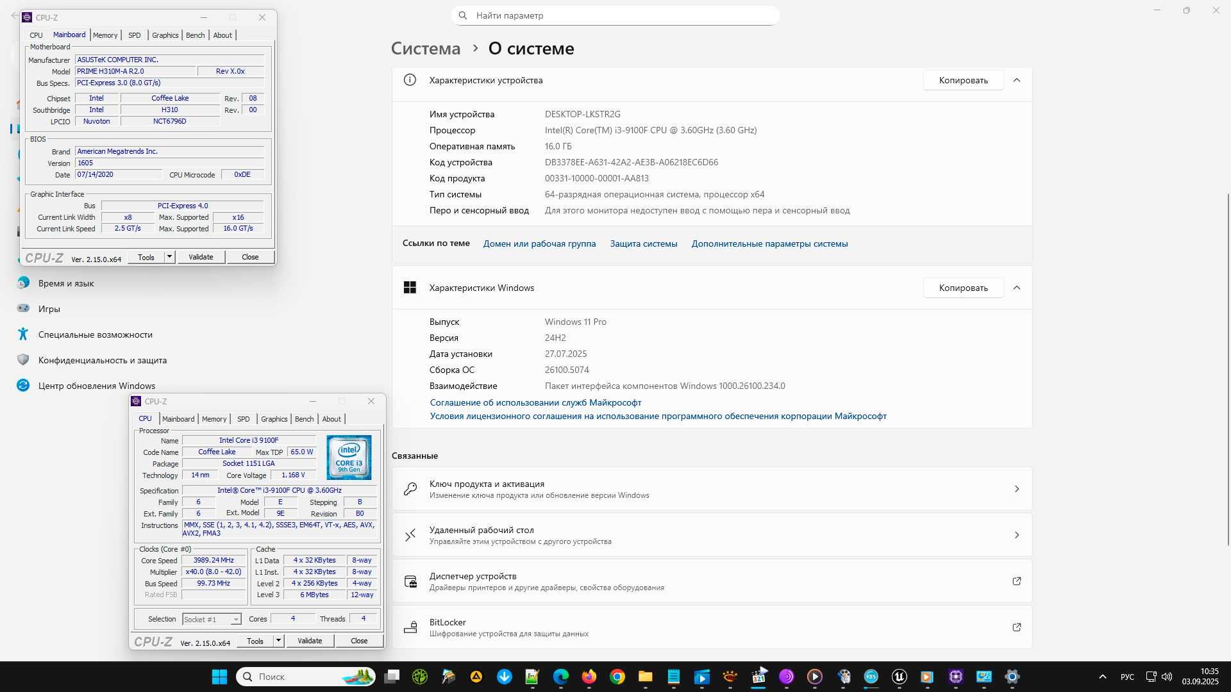Open network status in system tray
This screenshot has height=692, width=1231.
pos(1151,677)
